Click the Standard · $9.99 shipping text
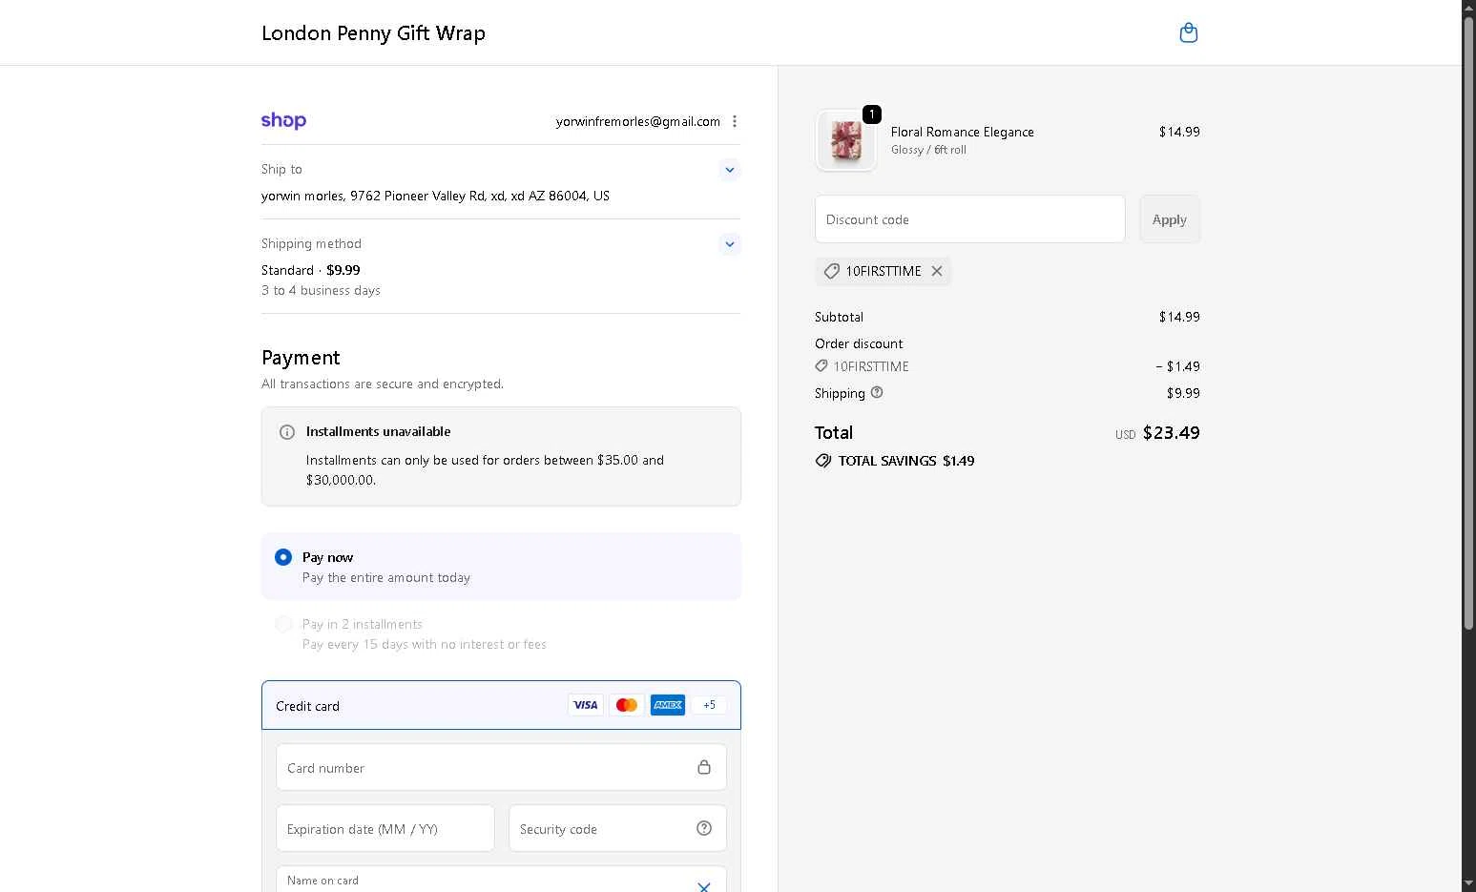 coord(311,270)
